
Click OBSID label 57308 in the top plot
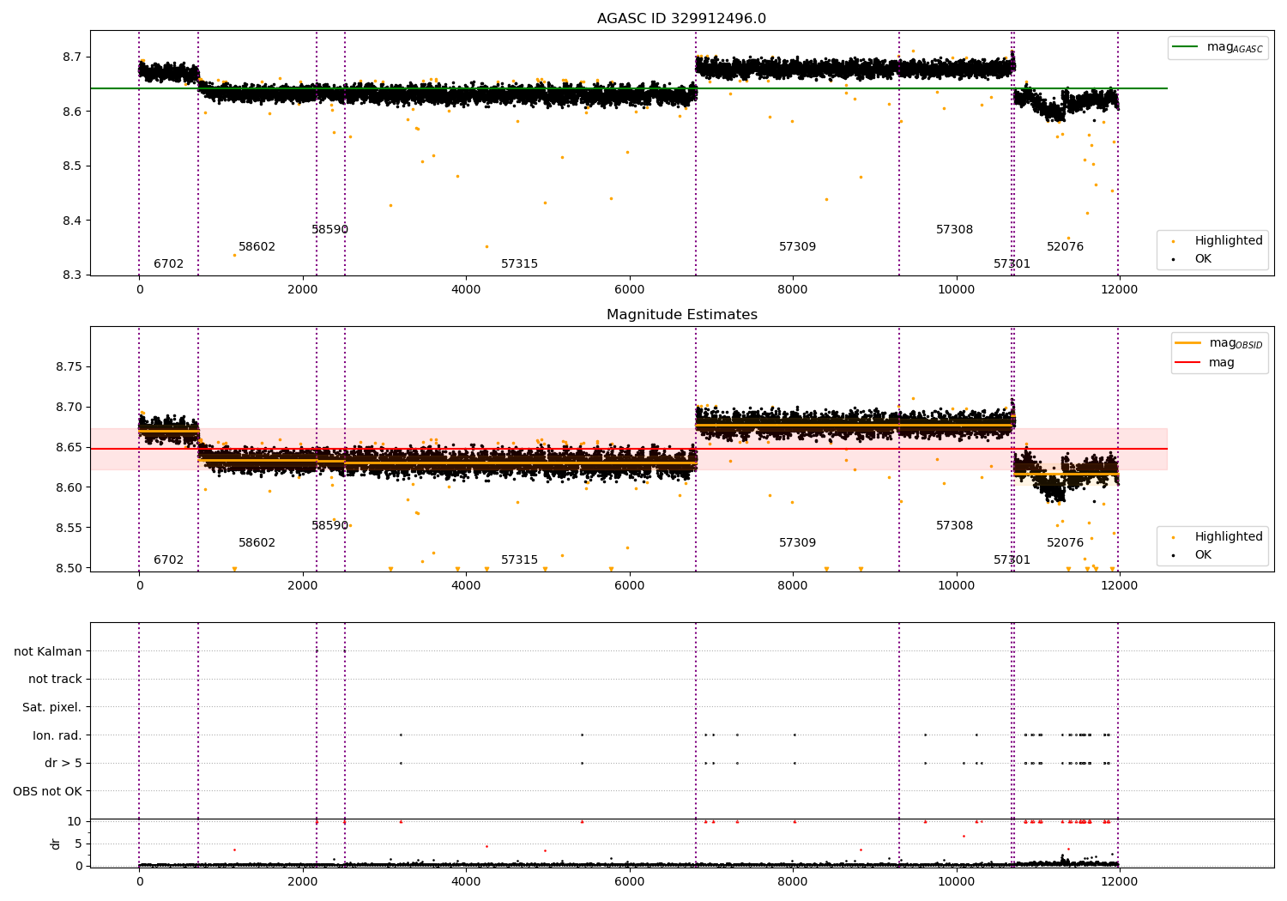[954, 230]
